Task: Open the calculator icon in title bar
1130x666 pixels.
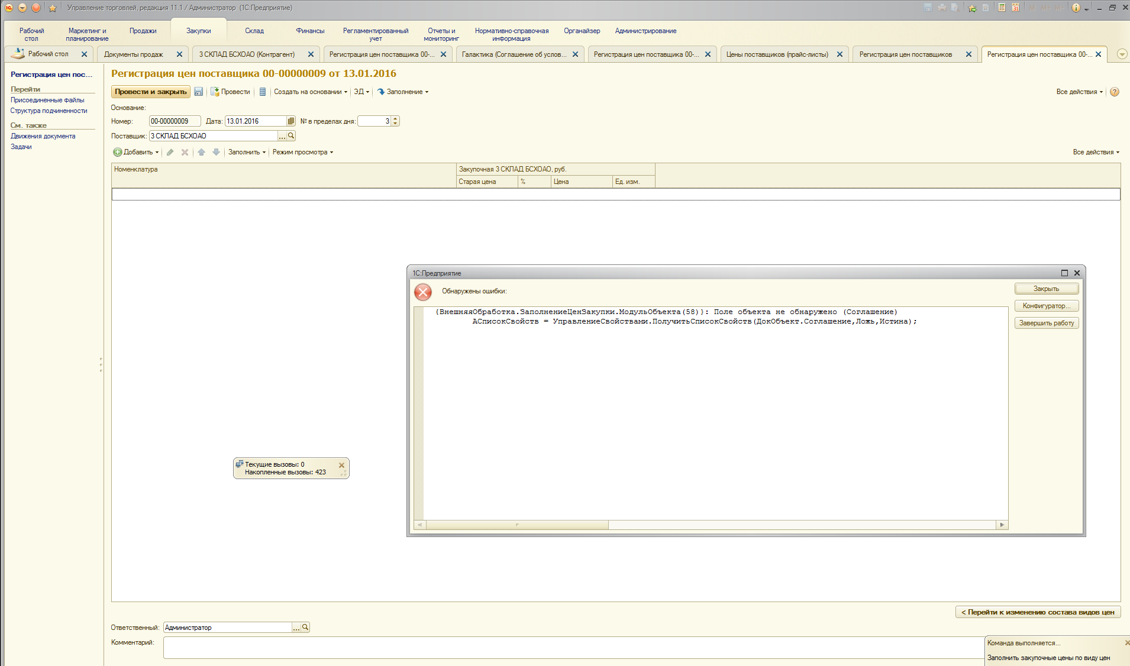Action: (1002, 8)
